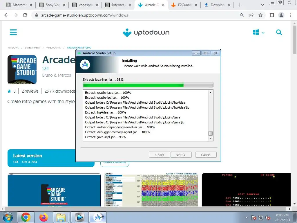Click the share page icon
The image size is (297, 223).
click(251, 15)
